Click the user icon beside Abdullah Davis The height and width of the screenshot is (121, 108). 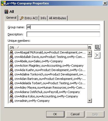tap(11, 57)
